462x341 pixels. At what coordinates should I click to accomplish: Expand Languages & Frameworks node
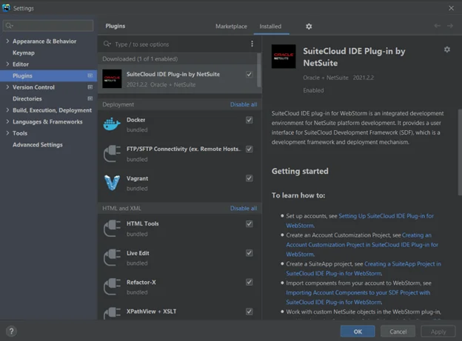click(7, 121)
